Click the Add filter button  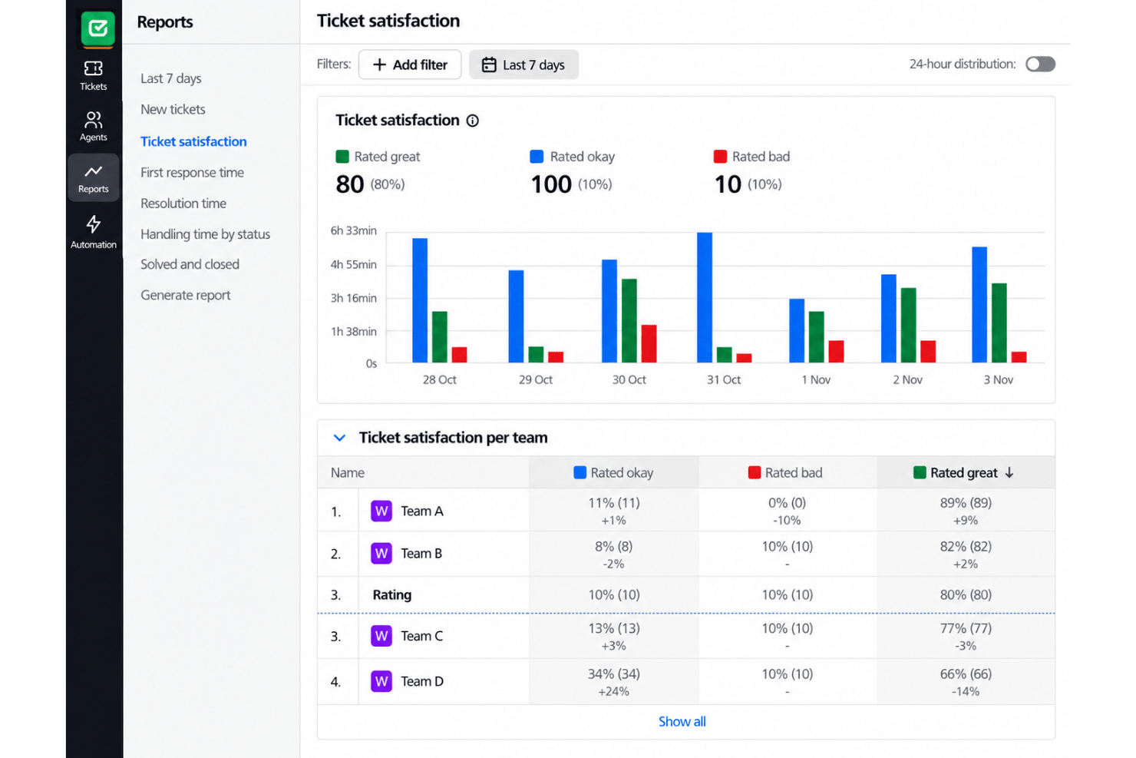point(410,65)
